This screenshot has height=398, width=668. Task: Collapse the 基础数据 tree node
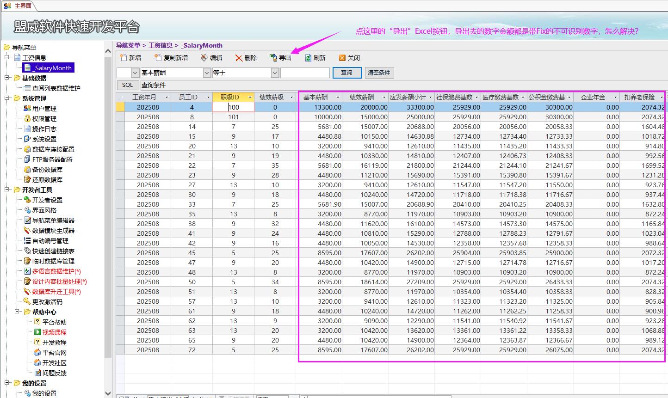7,78
